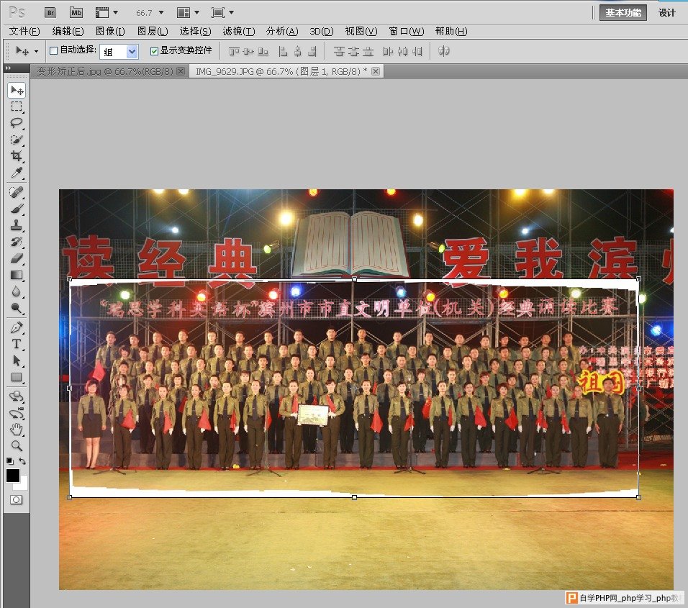Uncheck the 显示变换控件 checkbox
Image resolution: width=688 pixels, height=608 pixels.
154,51
